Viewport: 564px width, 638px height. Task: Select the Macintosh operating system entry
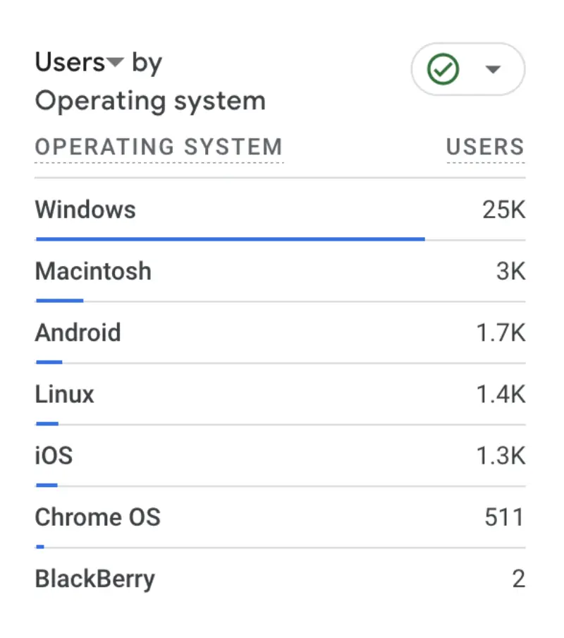click(x=92, y=271)
